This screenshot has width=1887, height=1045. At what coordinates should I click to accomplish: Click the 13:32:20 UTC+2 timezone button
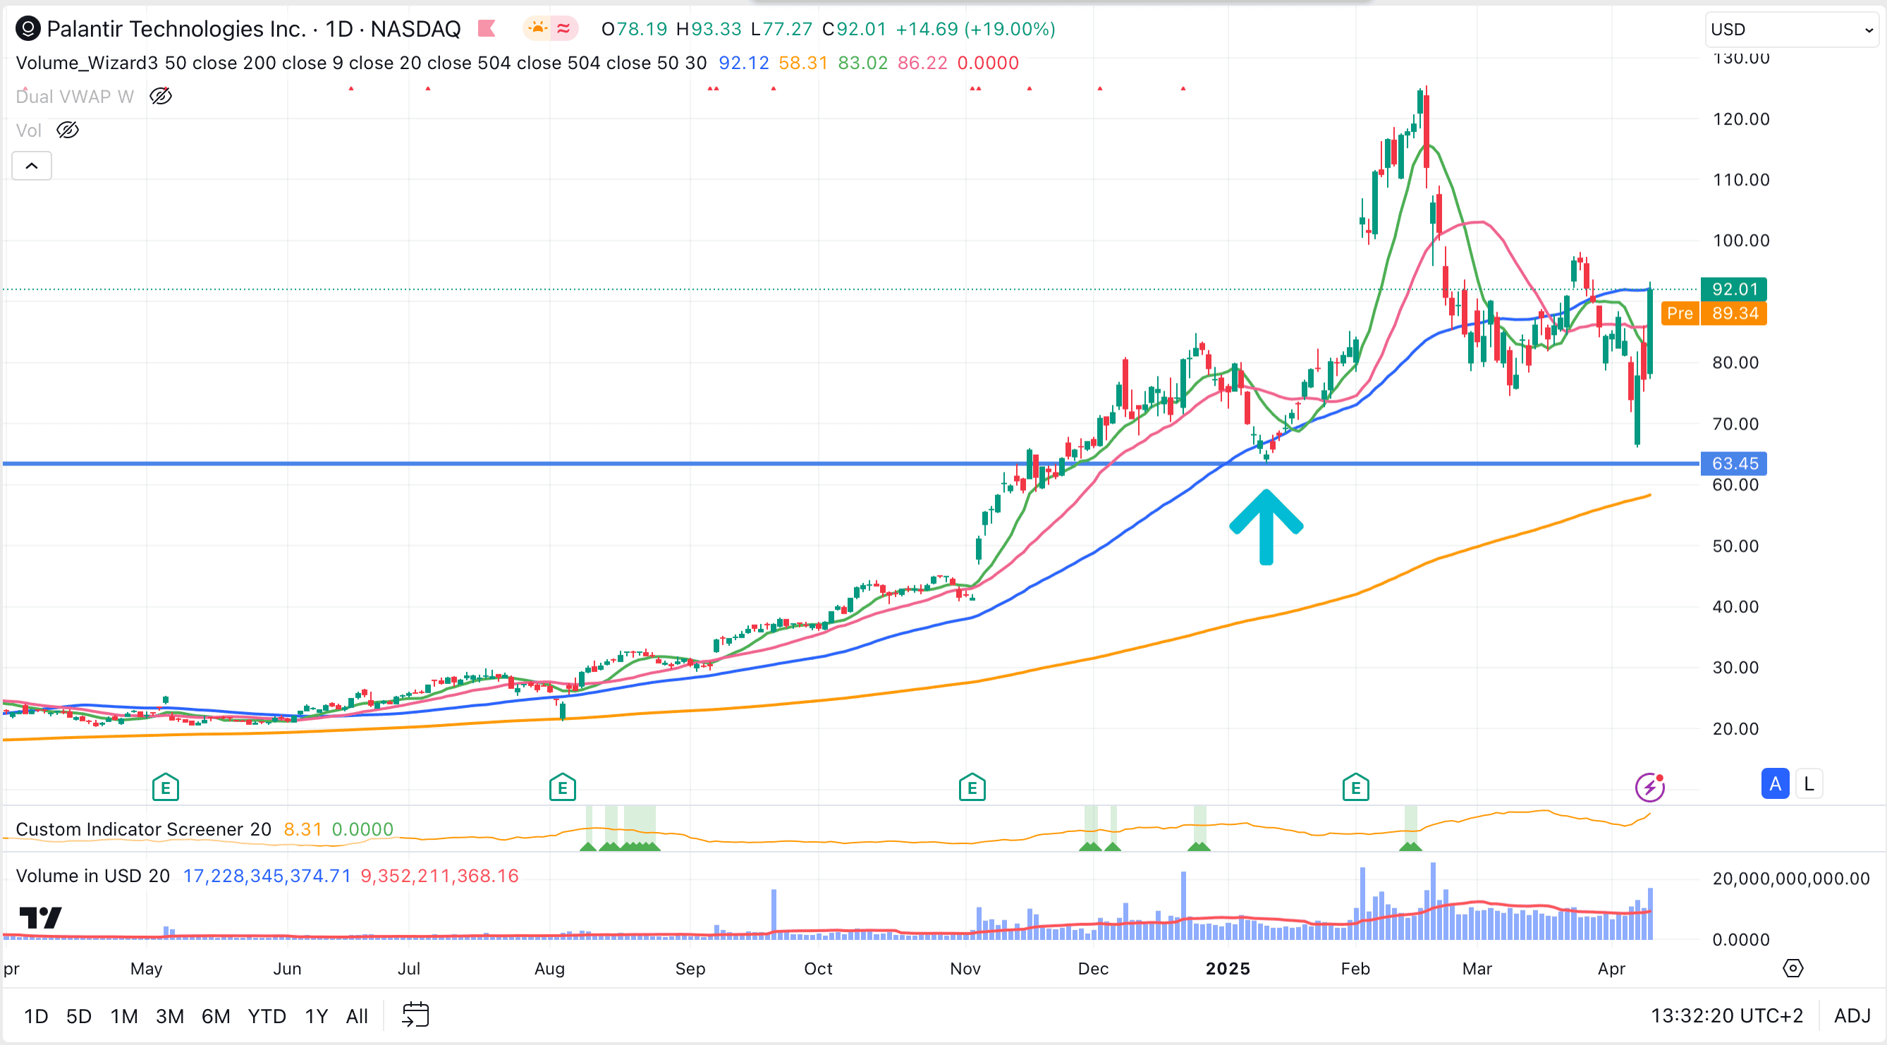pyautogui.click(x=1726, y=1015)
